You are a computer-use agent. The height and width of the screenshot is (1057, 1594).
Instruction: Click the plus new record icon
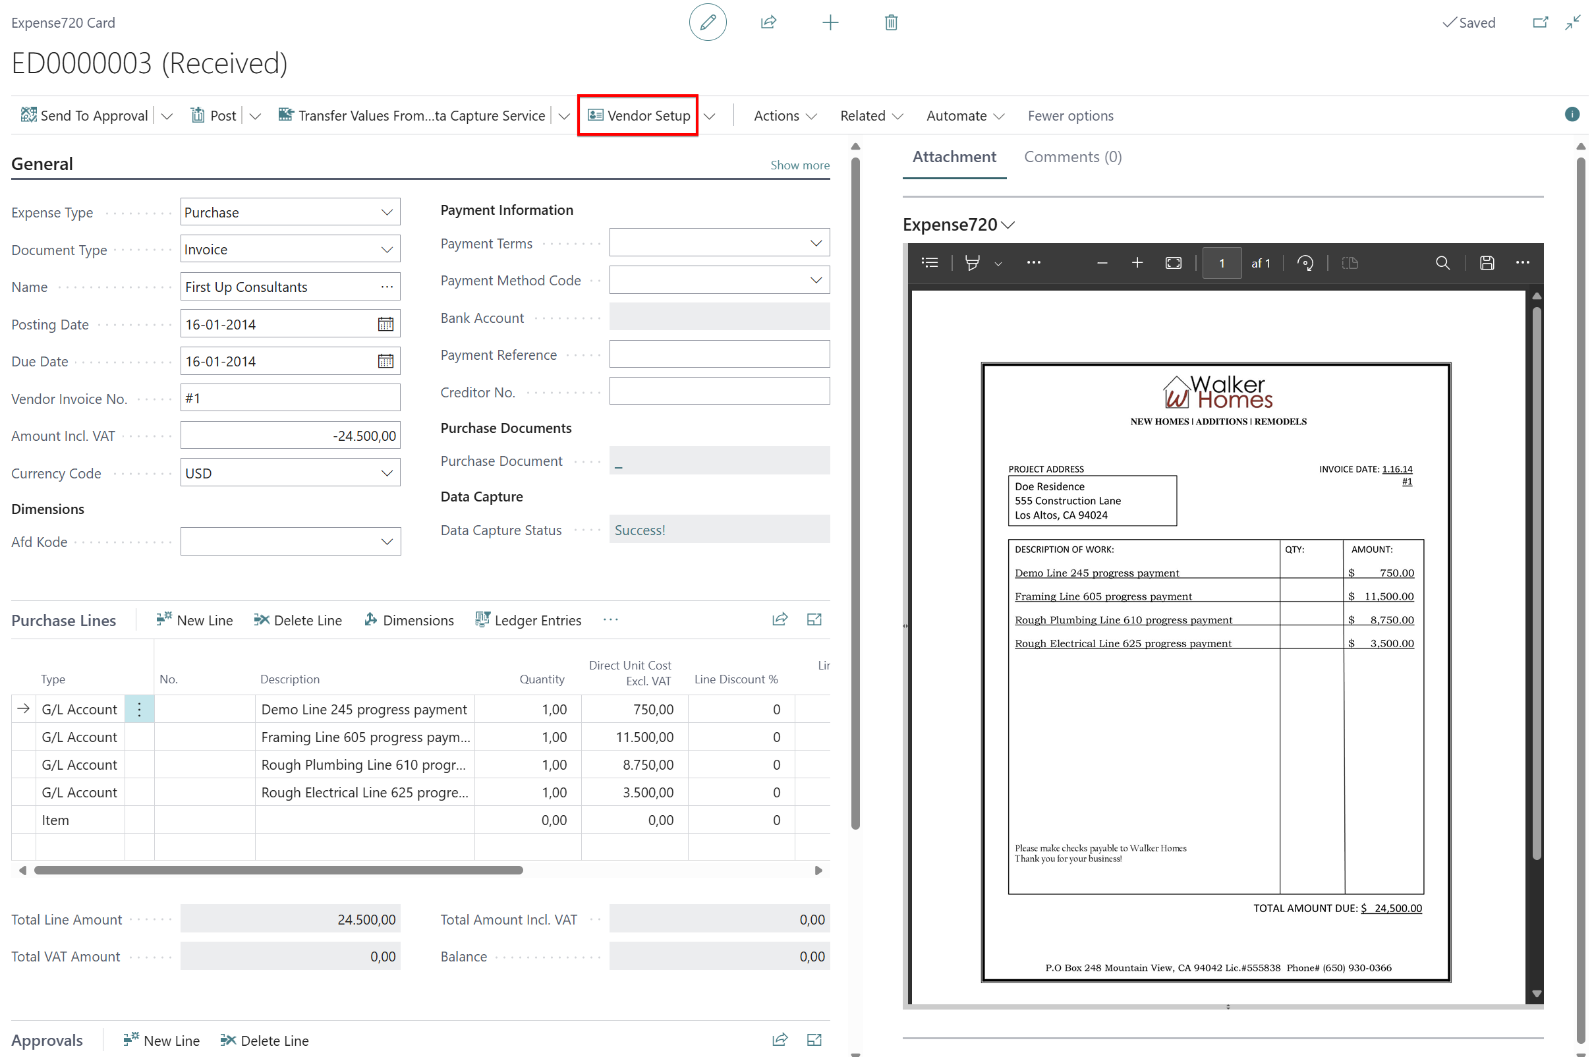pos(830,22)
